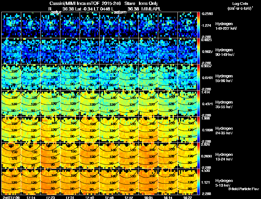Click the -1.274 color scale value

tap(206, 25)
